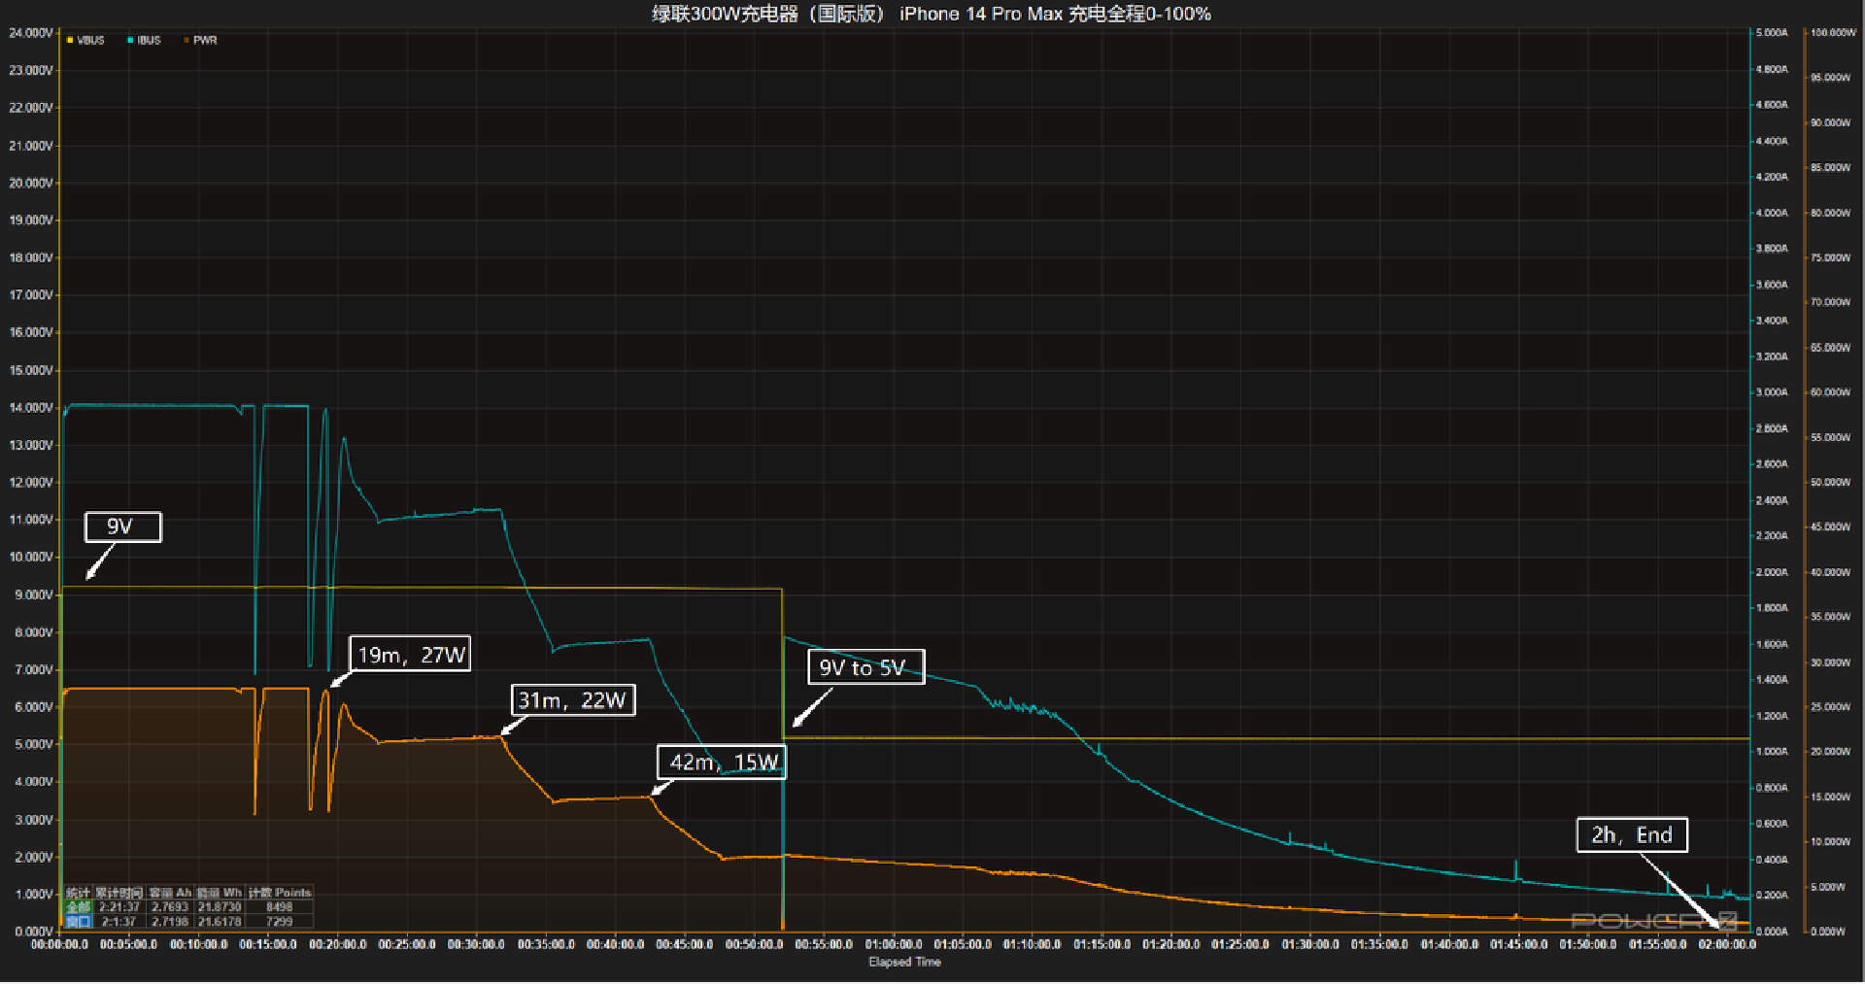
Task: Click the 统计 header cell in stats table
Action: [x=78, y=893]
